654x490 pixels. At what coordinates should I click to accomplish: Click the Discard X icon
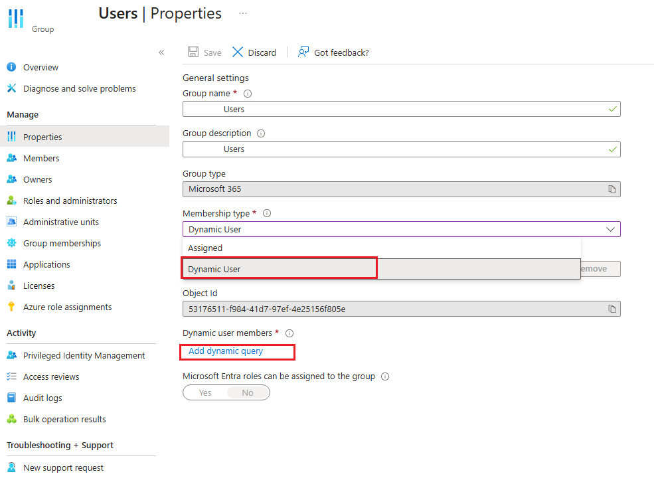point(238,52)
